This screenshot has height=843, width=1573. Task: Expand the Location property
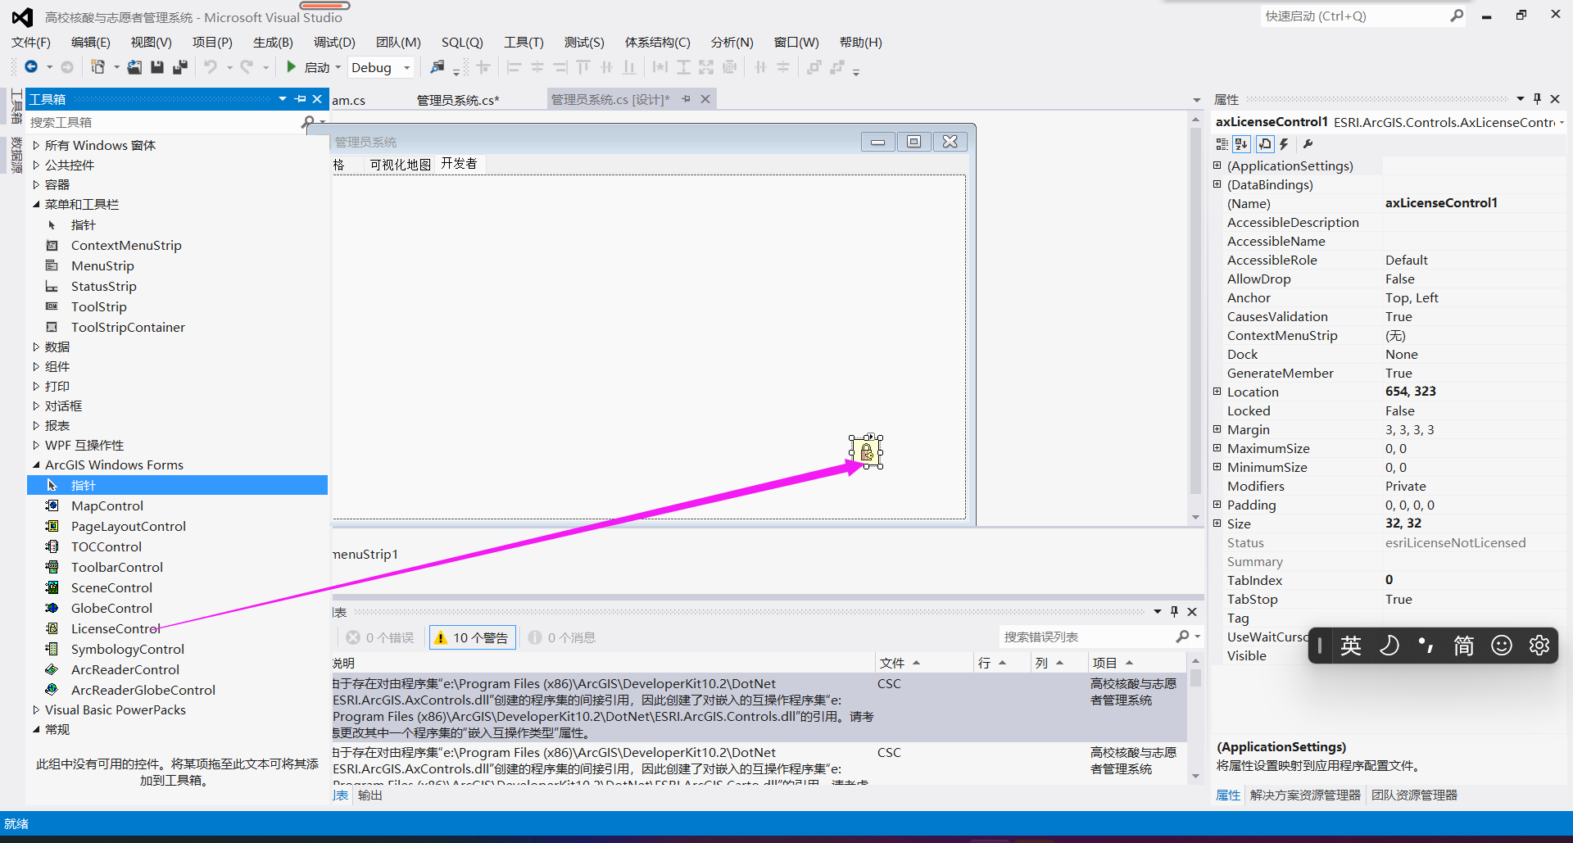coord(1217,392)
